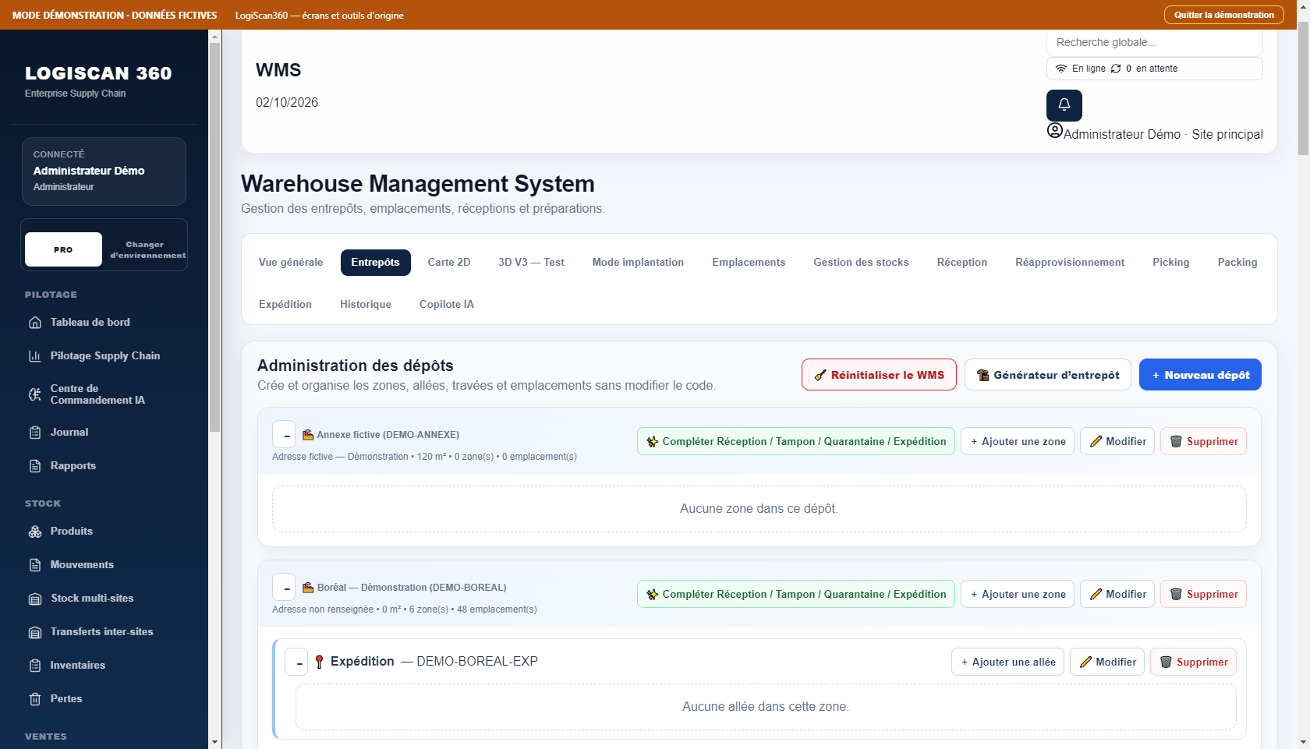
Task: Open the Copilote IA tab
Action: tap(447, 305)
